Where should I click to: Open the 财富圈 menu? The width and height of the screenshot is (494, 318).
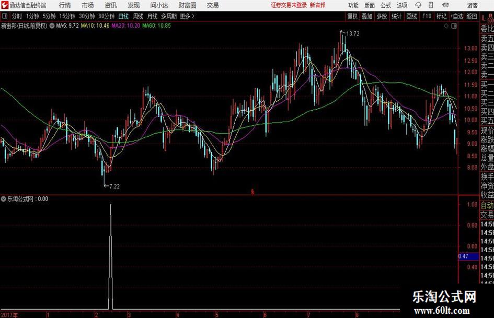click(187, 5)
